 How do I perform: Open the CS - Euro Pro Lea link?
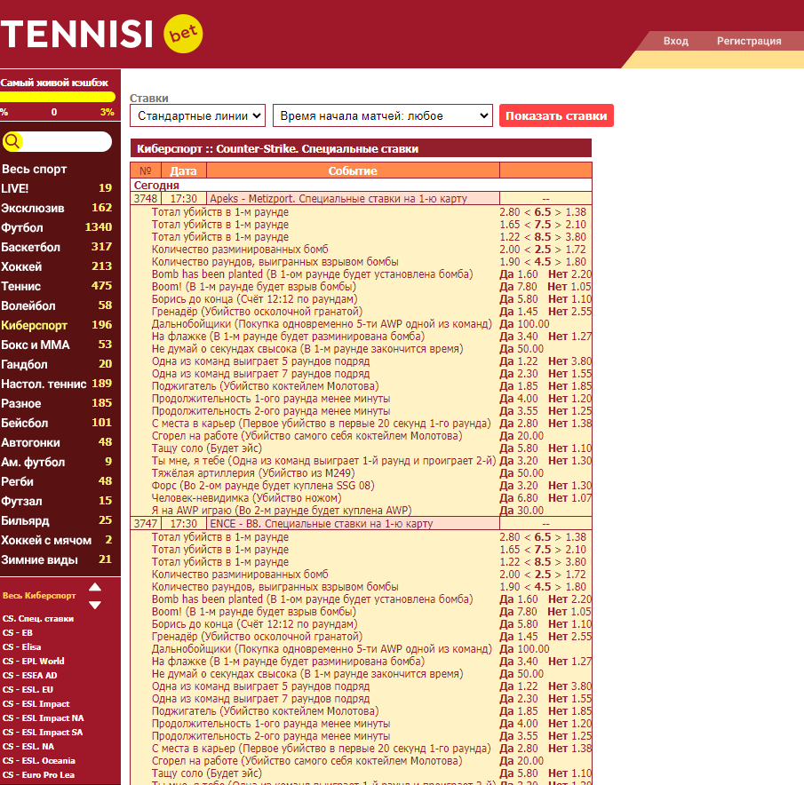point(38,775)
